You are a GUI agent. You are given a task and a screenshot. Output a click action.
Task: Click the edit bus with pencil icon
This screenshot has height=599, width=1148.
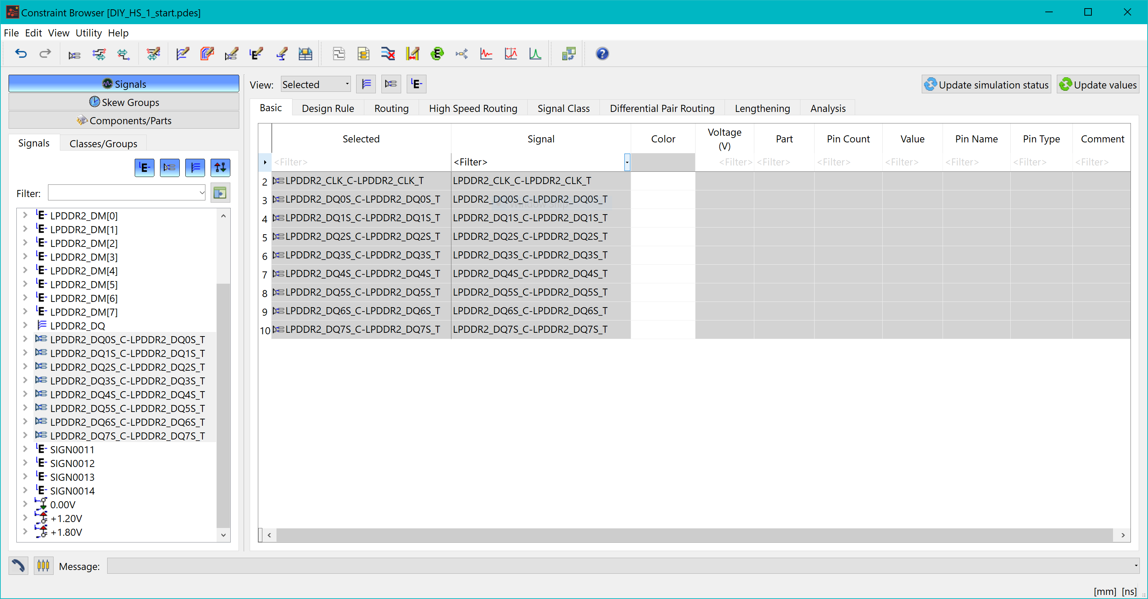(182, 54)
